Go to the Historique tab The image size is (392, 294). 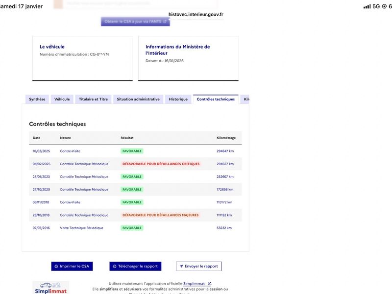[x=178, y=99]
